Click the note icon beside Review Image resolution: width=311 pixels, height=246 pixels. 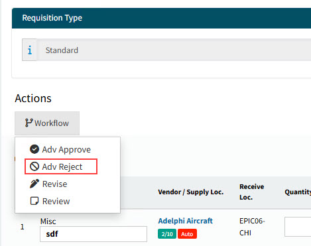(34, 201)
